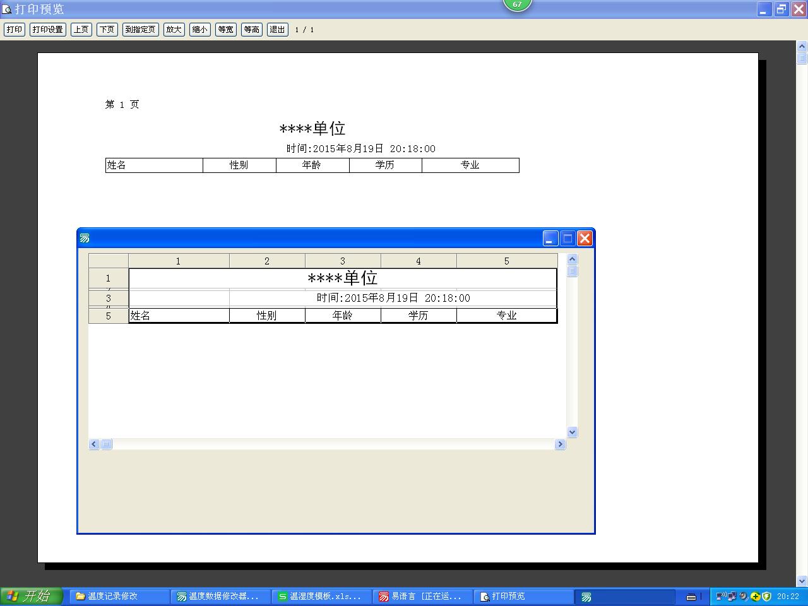Click 性别 header on preview page
The image size is (808, 606).
click(x=239, y=165)
